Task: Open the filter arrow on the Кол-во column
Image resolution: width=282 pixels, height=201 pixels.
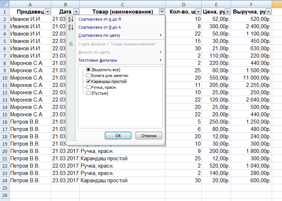Action: 198,12
